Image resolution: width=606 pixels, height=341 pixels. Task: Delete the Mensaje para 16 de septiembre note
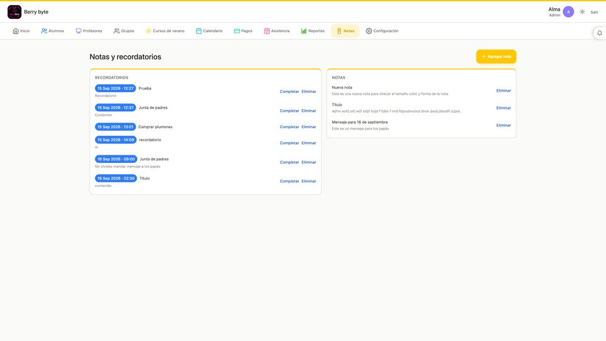click(x=504, y=125)
